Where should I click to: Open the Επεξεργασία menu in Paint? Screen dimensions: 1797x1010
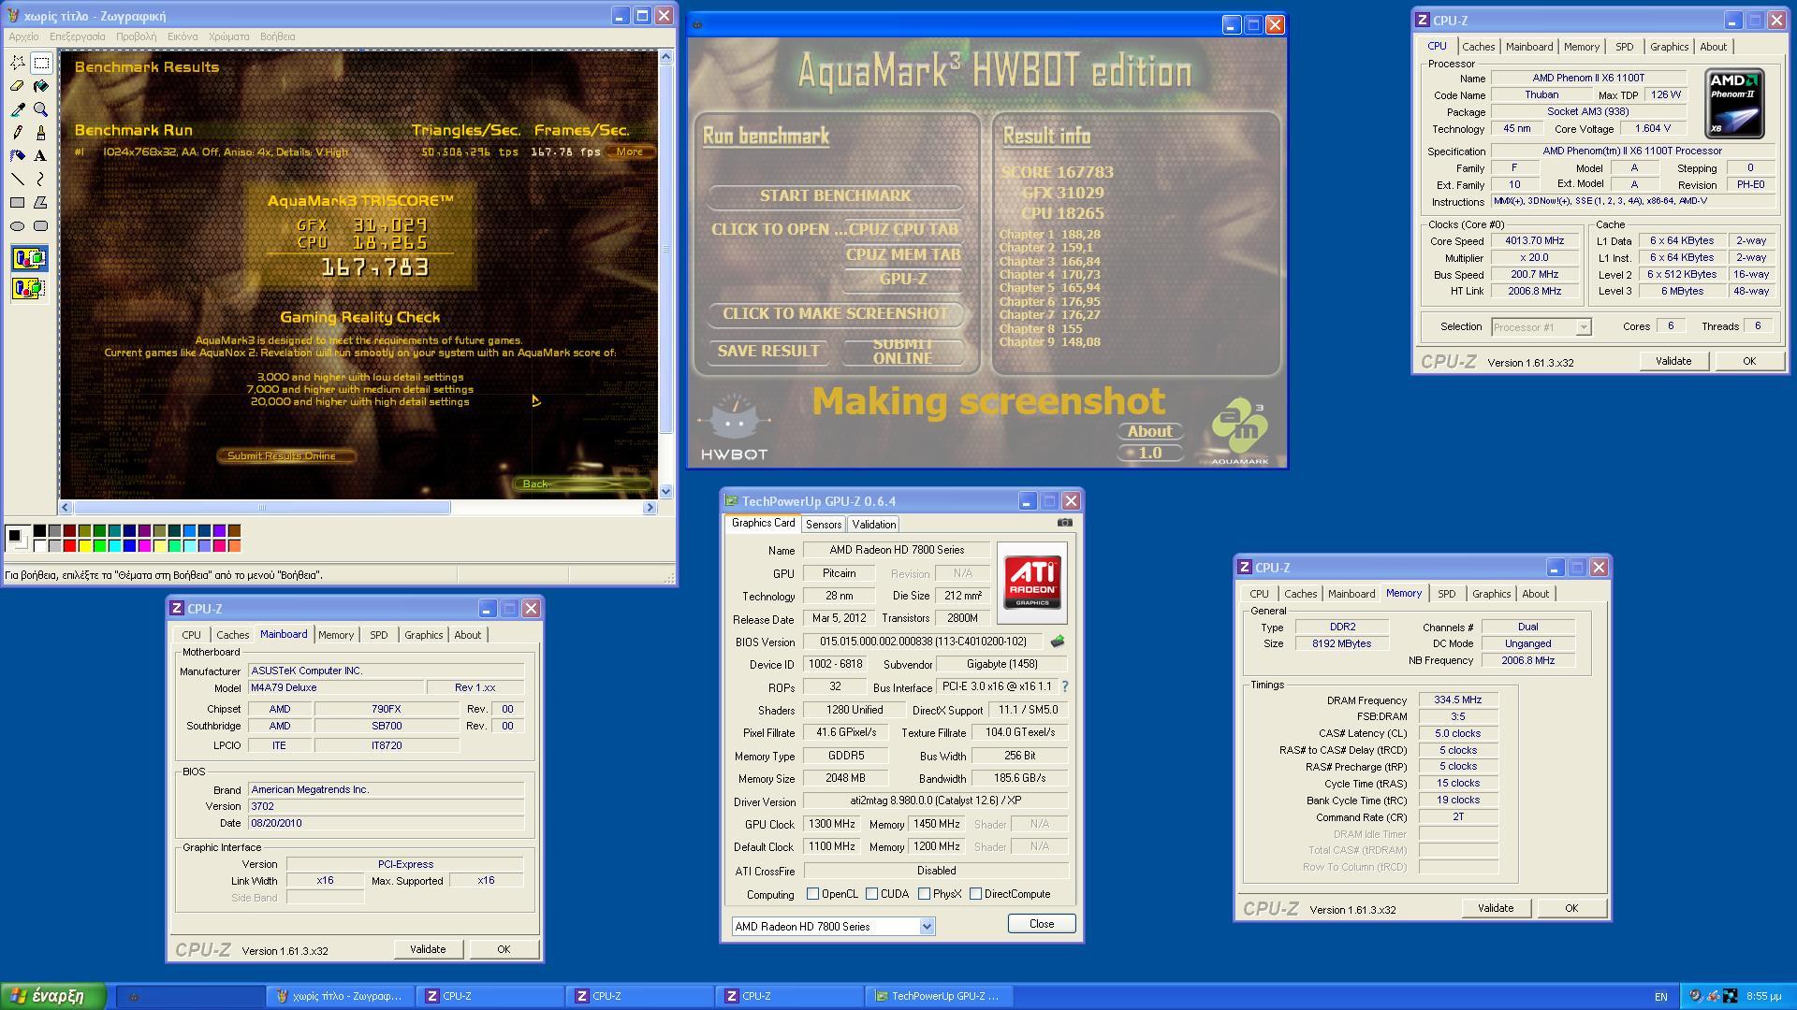[78, 36]
